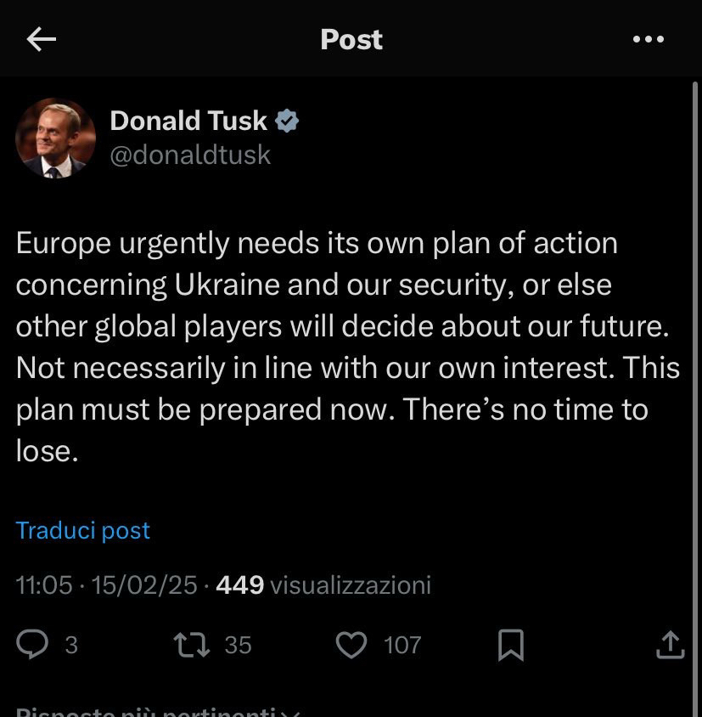Go back using the left arrow
Image resolution: width=702 pixels, height=717 pixels.
[x=41, y=39]
